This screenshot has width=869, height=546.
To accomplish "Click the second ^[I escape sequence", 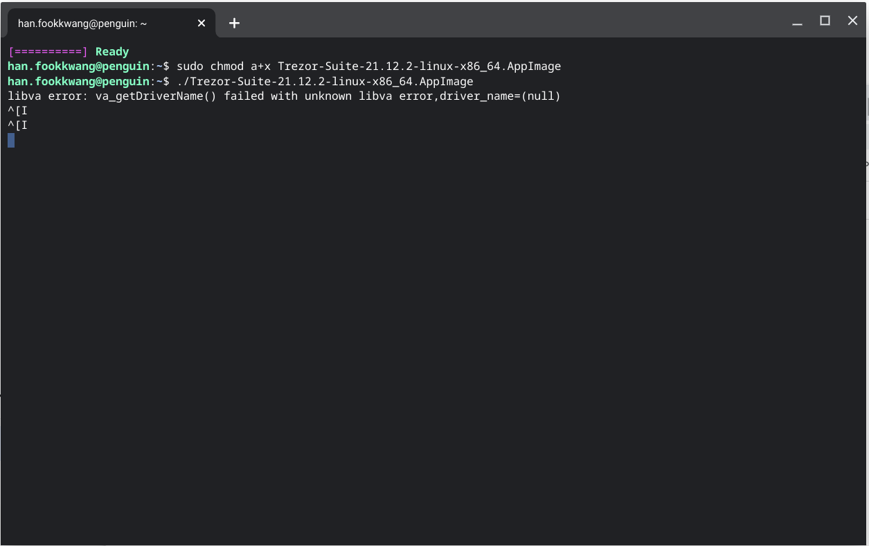I will coord(17,125).
